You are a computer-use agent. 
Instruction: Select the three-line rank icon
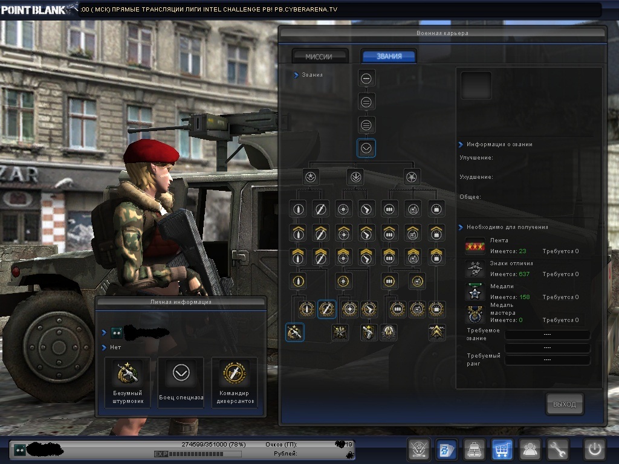coord(366,126)
